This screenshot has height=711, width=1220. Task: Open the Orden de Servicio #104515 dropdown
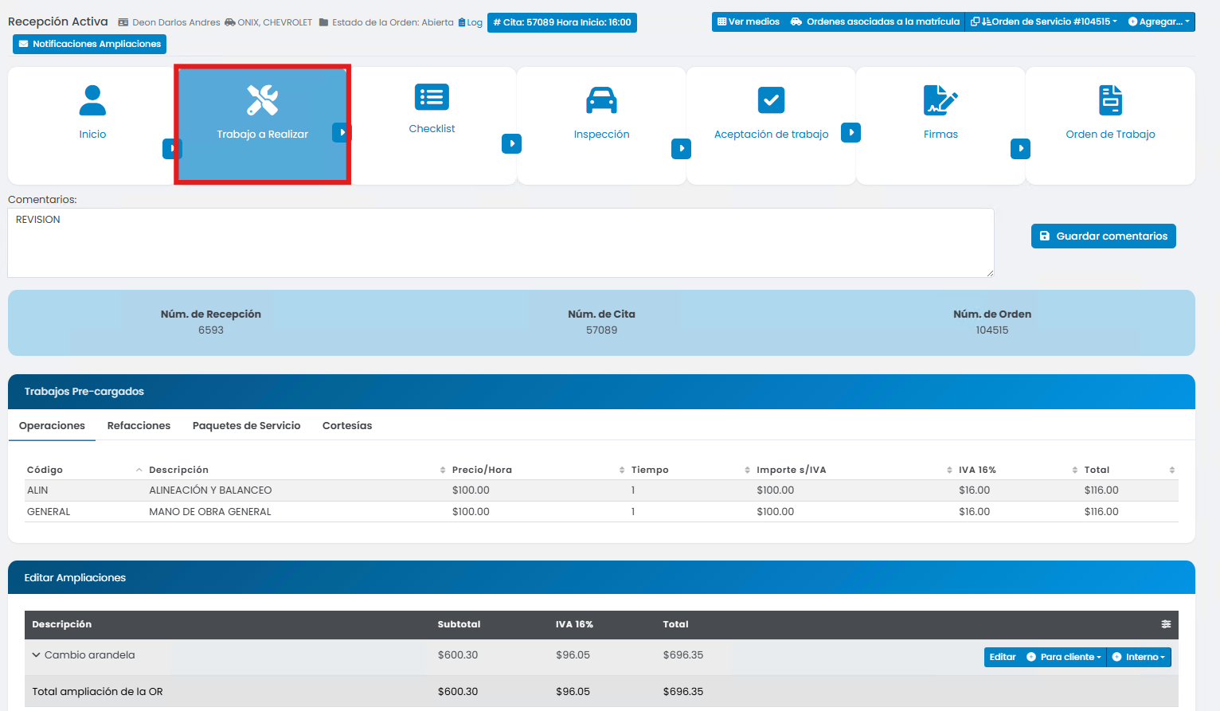[x=1043, y=21]
